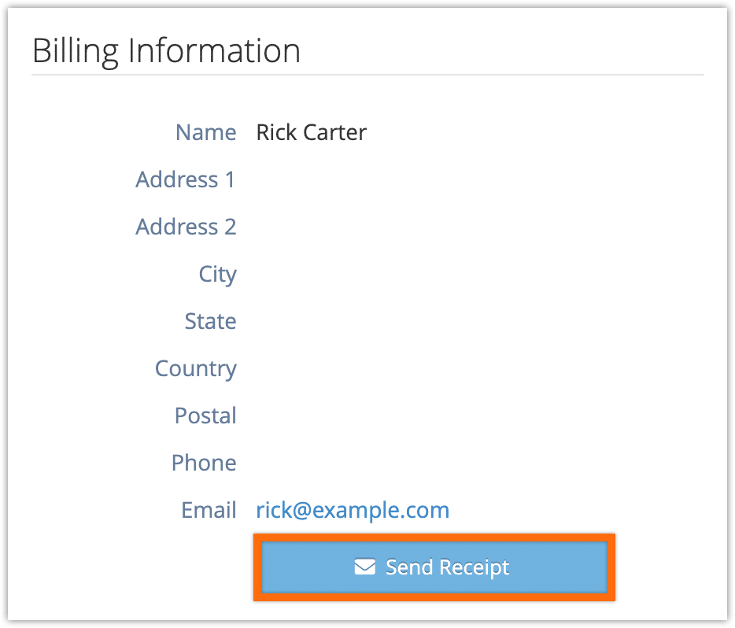Click the Address 2 label
Image resolution: width=735 pixels, height=628 pixels.
(x=186, y=227)
